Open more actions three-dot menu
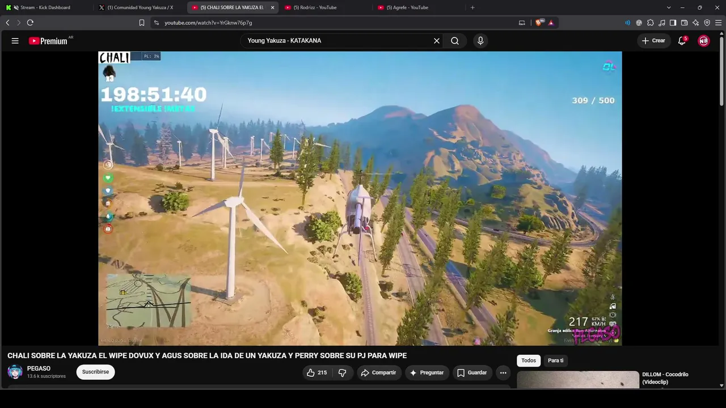 point(503,372)
